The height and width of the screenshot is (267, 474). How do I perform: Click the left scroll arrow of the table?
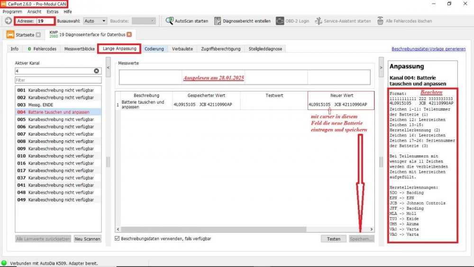tap(118, 229)
